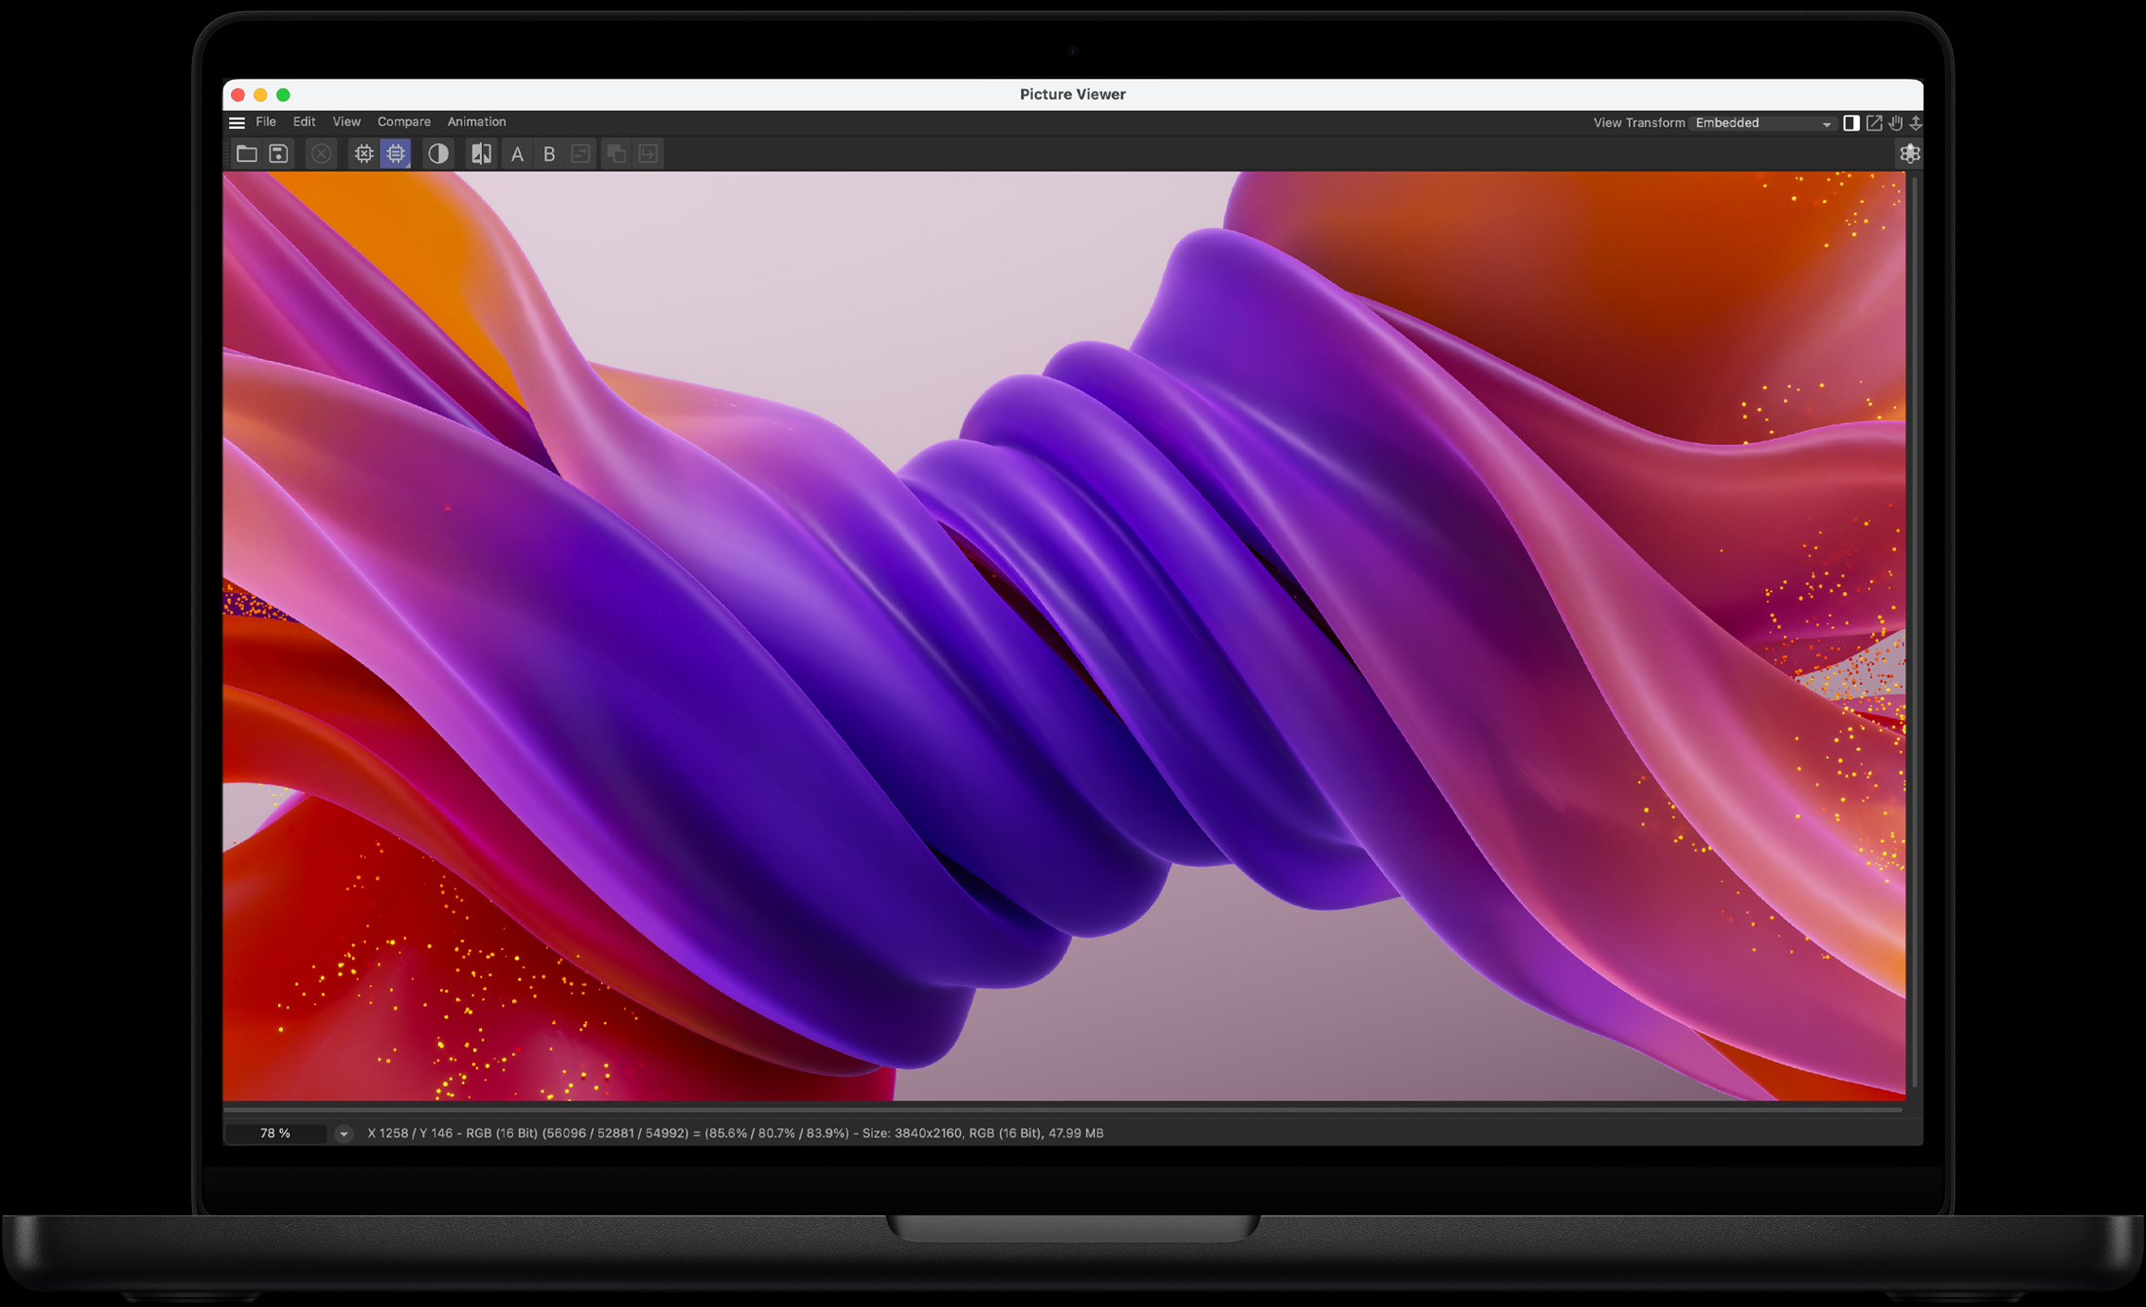Open the Animation menu
2146x1307 pixels.
(477, 122)
